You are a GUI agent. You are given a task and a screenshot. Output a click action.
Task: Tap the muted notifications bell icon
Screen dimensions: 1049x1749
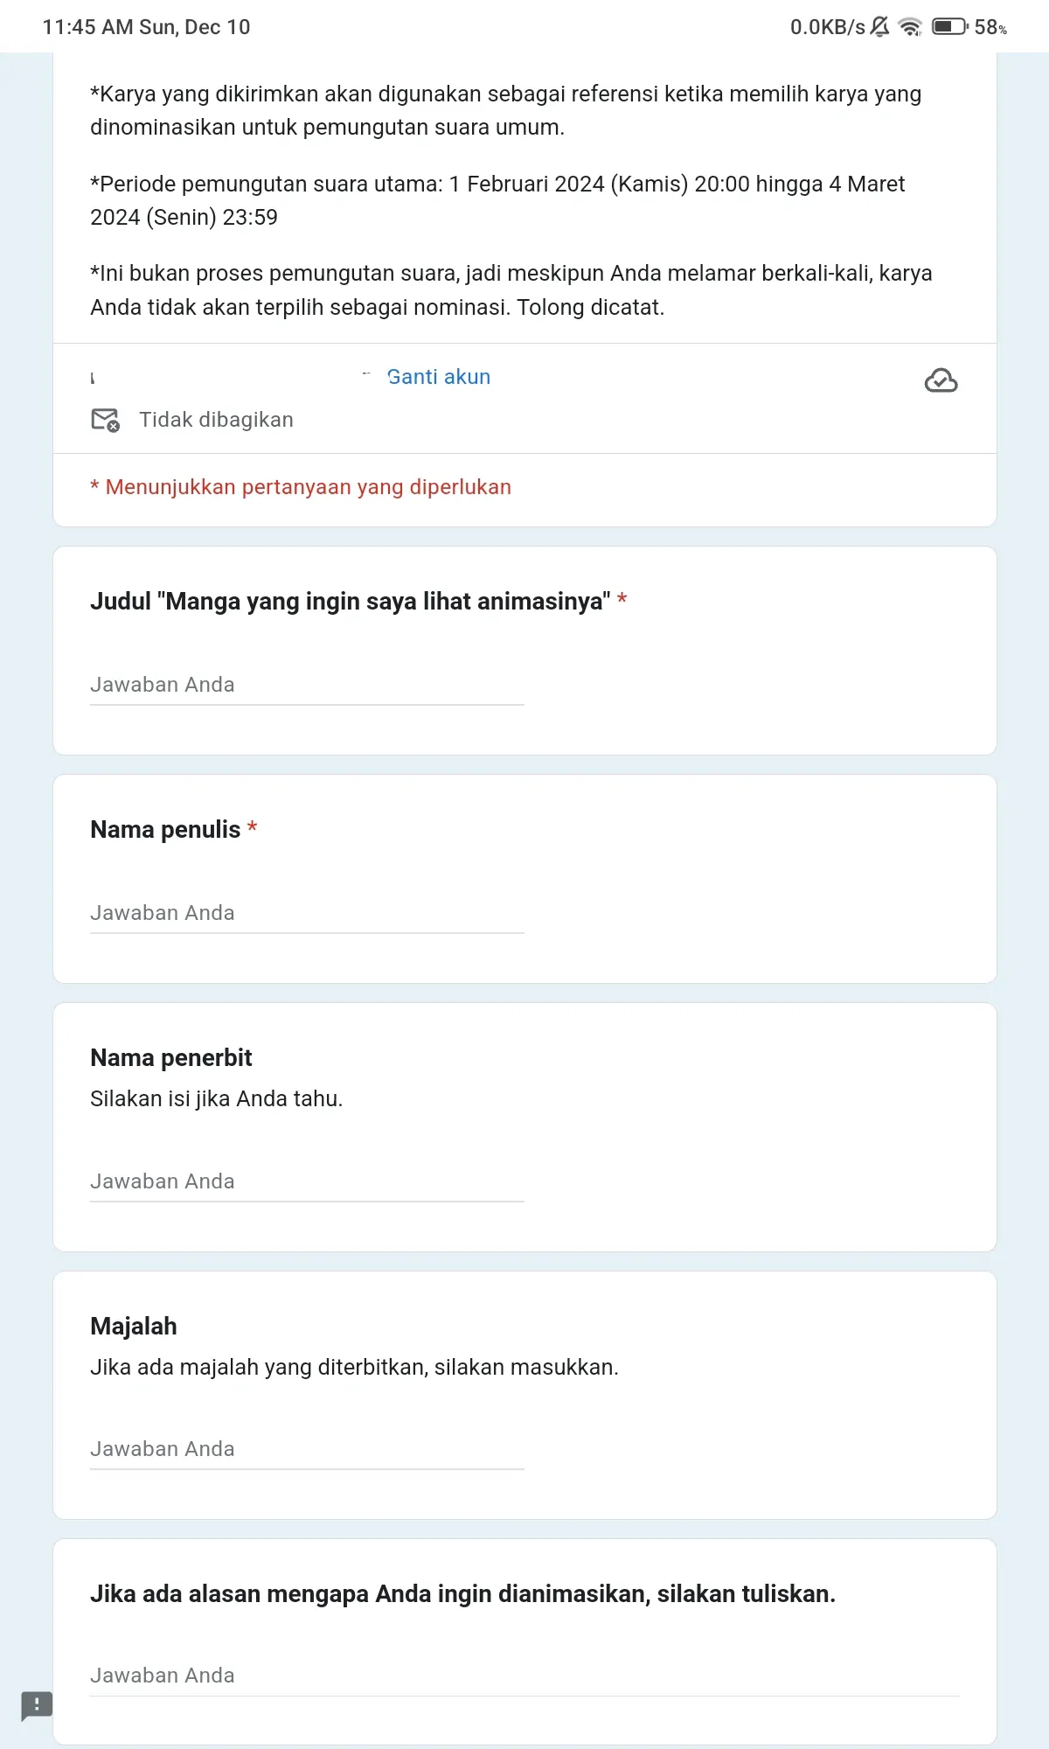(880, 27)
